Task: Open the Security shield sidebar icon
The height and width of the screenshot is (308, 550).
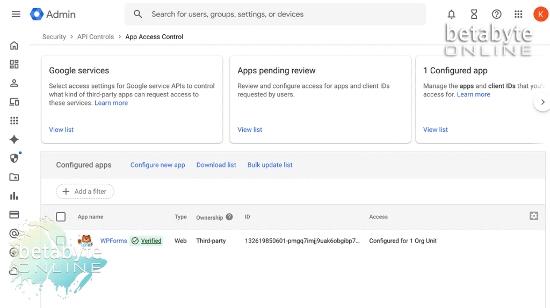Action: [x=14, y=158]
